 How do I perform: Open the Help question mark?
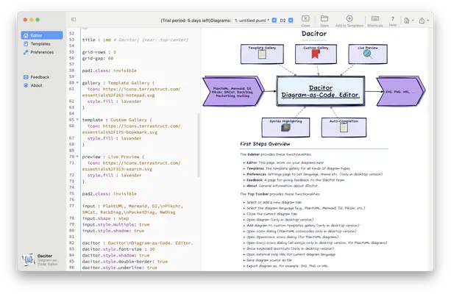pos(393,21)
